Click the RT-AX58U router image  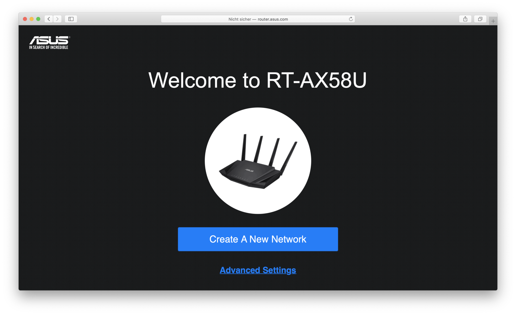(x=258, y=161)
